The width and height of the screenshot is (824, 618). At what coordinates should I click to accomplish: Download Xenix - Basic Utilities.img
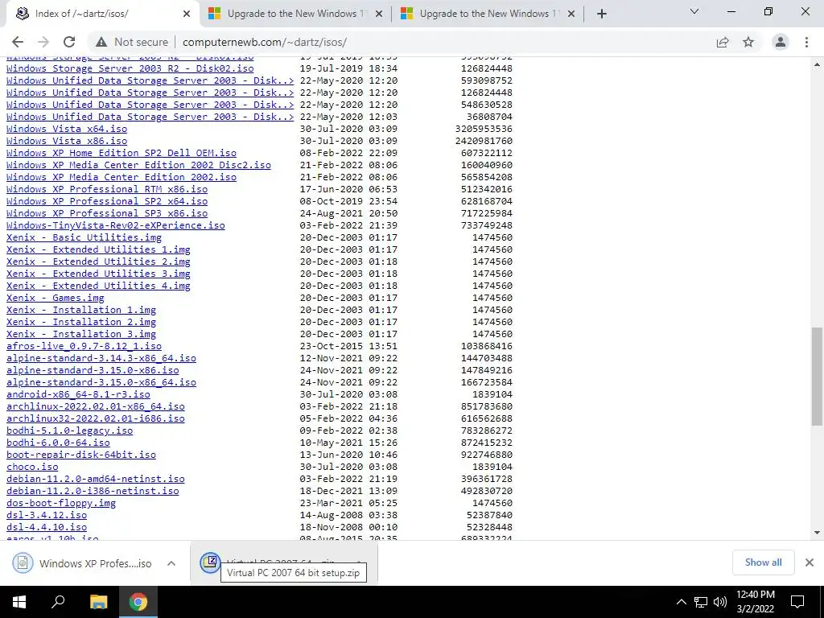(x=84, y=237)
